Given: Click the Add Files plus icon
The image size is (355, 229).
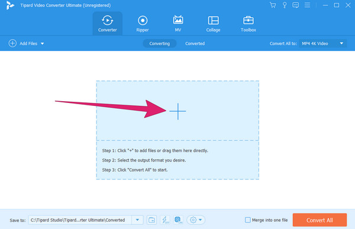Looking at the screenshot, I should [12, 43].
